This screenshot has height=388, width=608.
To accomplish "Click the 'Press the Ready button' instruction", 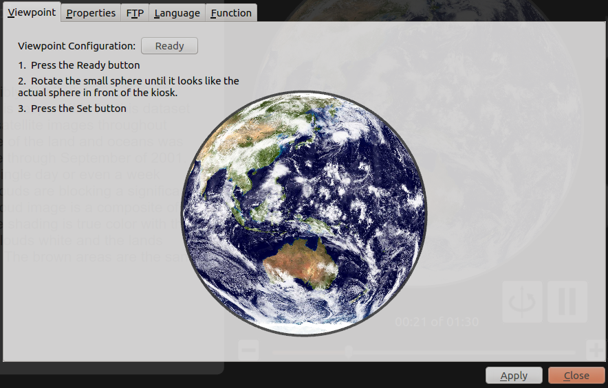I will click(79, 65).
